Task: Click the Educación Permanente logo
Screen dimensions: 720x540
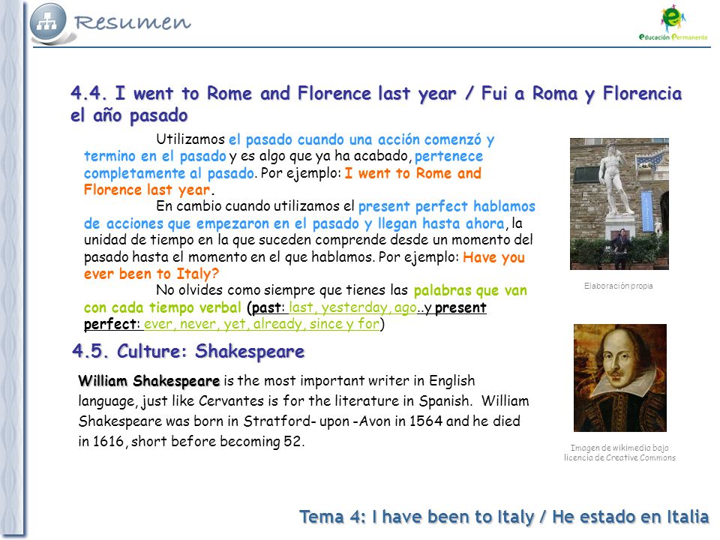Action: [x=673, y=22]
